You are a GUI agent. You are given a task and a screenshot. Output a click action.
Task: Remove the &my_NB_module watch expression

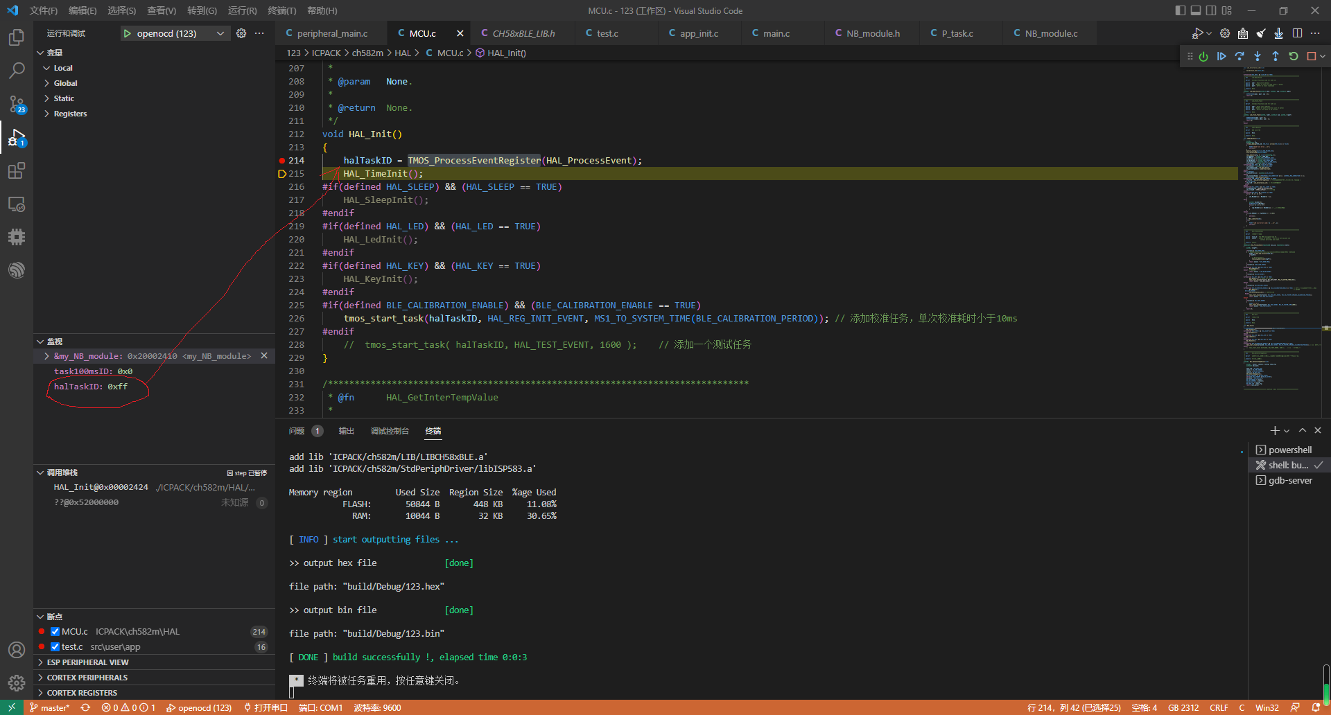(x=264, y=355)
